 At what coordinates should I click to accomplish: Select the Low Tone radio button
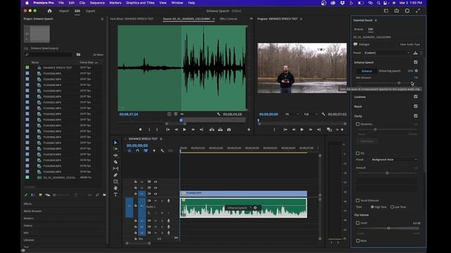tap(392, 207)
